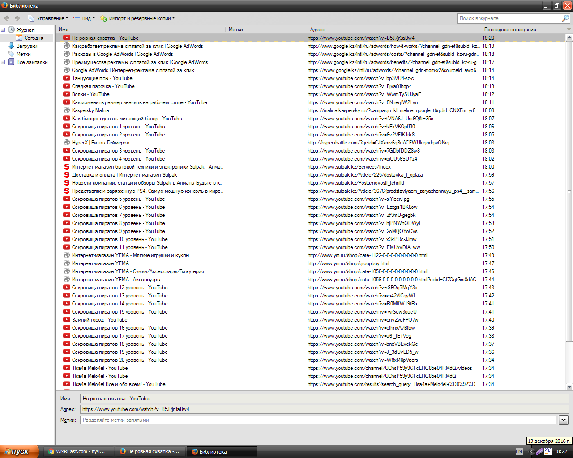Select Метки in the sidebar
The height and width of the screenshot is (458, 573).
click(x=24, y=54)
